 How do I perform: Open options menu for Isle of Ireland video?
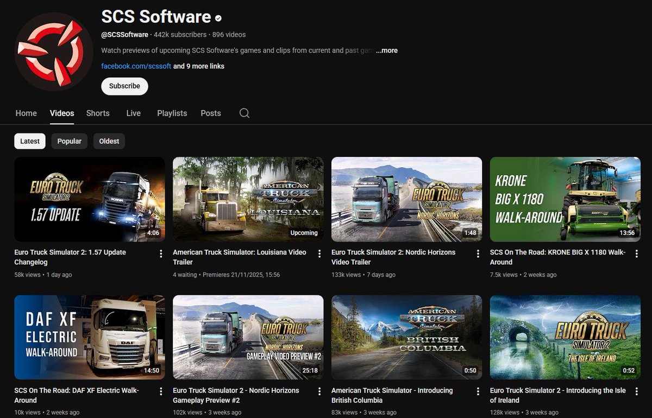coord(637,391)
